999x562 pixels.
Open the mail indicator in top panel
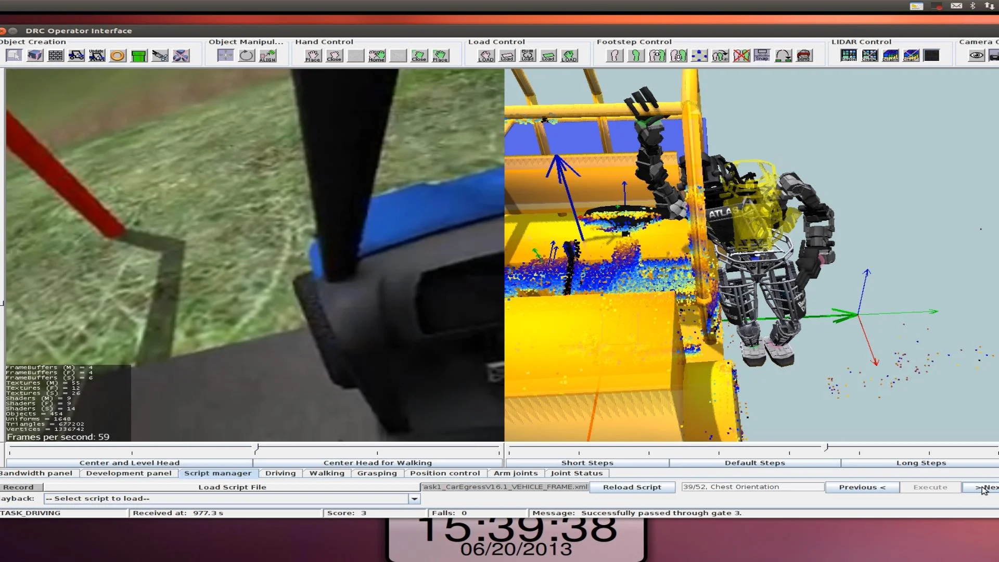click(956, 6)
